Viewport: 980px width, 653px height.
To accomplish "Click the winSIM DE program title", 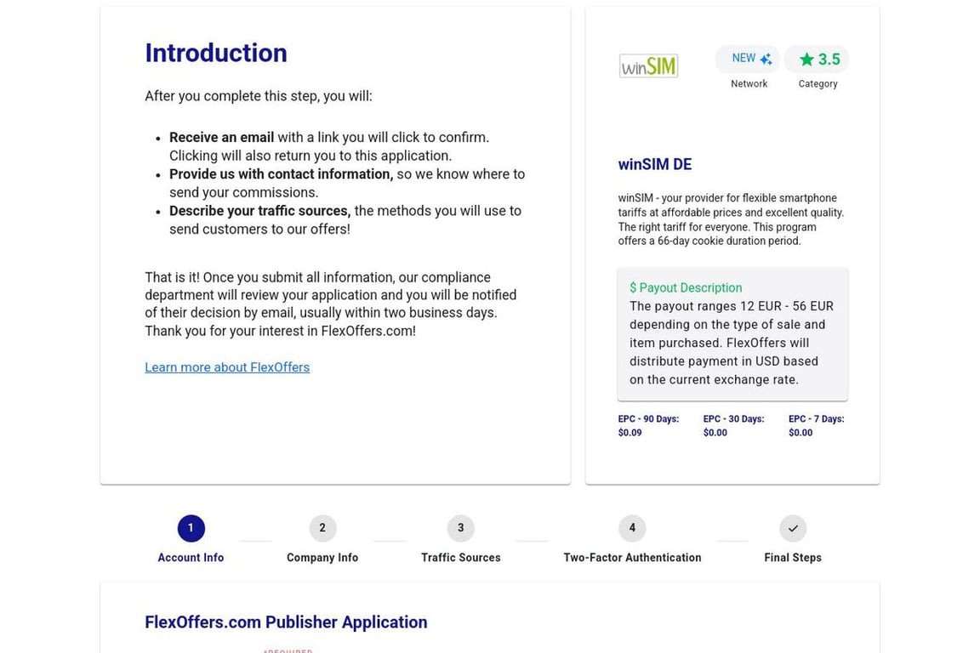I will [x=655, y=164].
